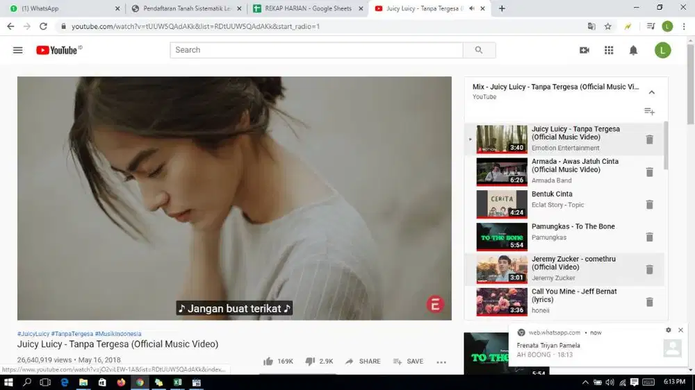Viewport: 695px width, 390px height.
Task: Open Windows taskbar search
Action: 27,382
